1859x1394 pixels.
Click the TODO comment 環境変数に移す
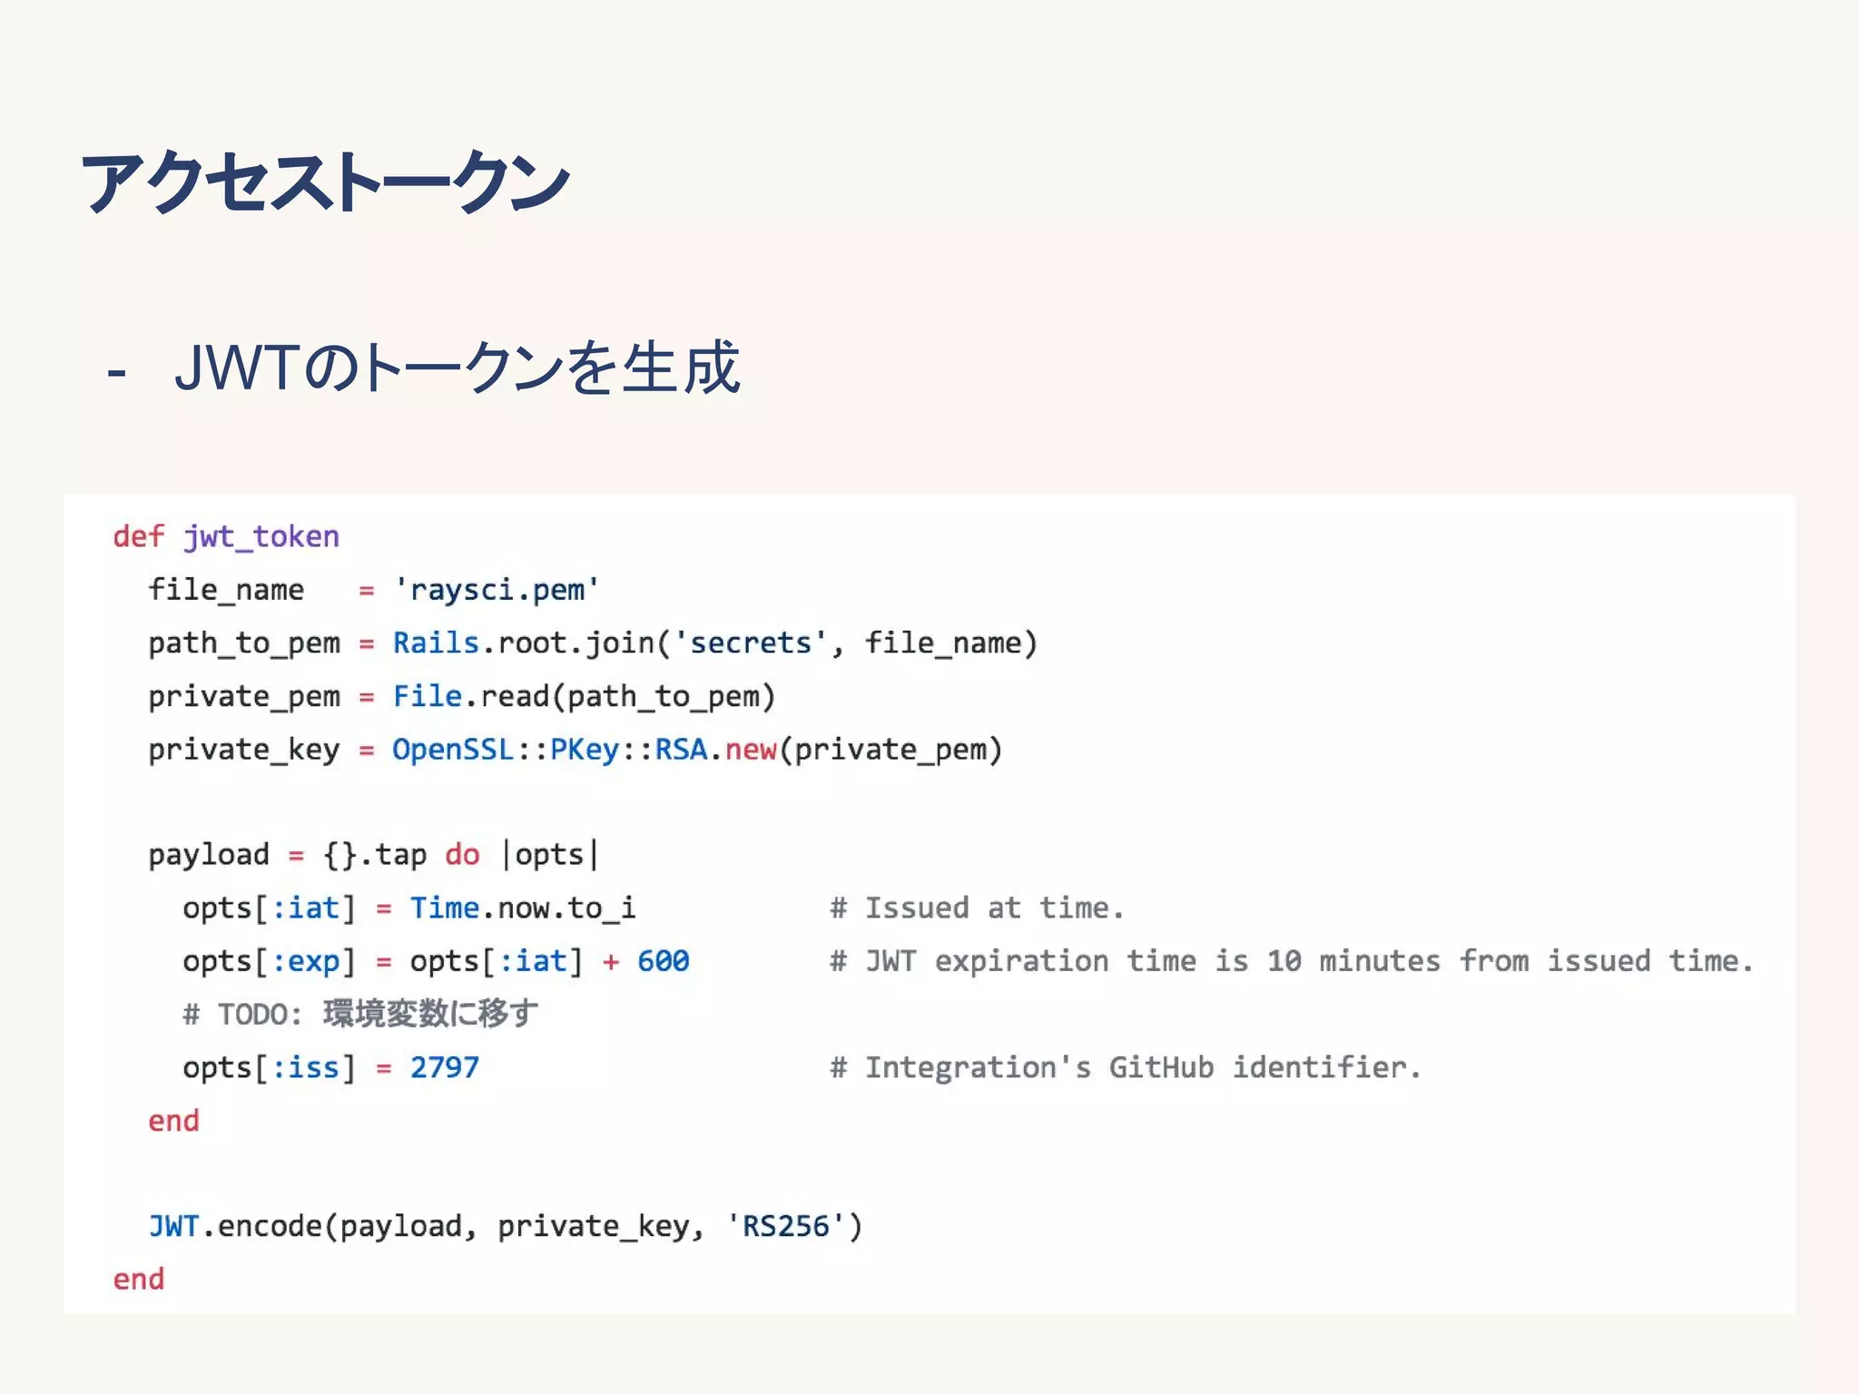pyautogui.click(x=360, y=1014)
